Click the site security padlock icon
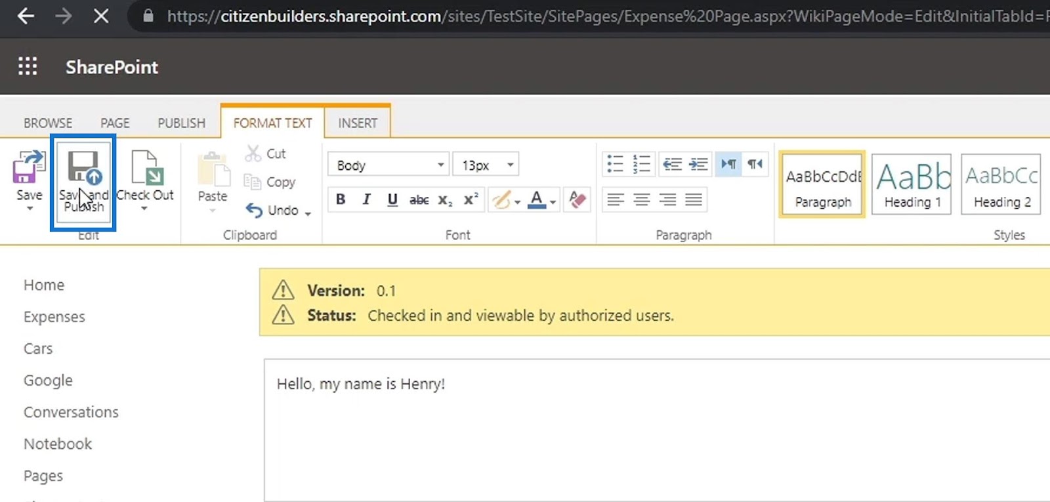Screen dimensions: 1050x502 (x=148, y=16)
